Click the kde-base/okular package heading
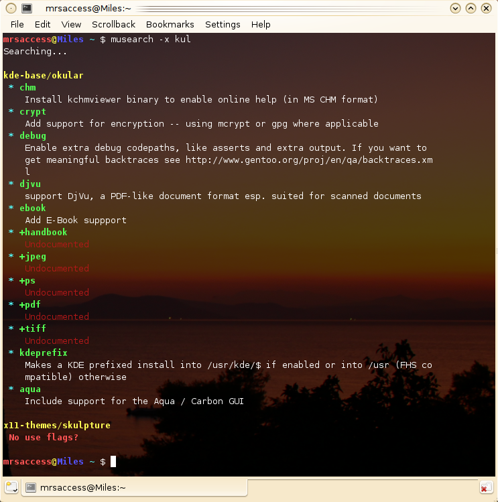Viewport: 498px width, 502px height. [x=44, y=76]
